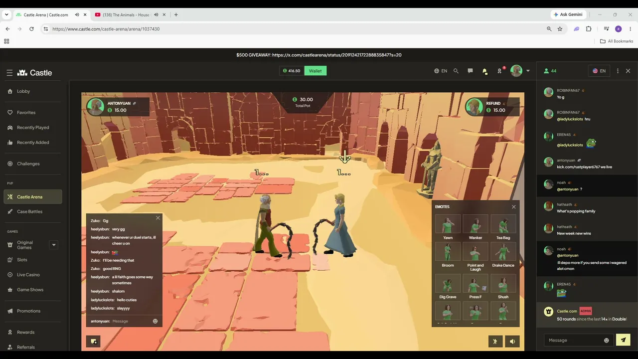Close the Emotes panel

click(514, 207)
